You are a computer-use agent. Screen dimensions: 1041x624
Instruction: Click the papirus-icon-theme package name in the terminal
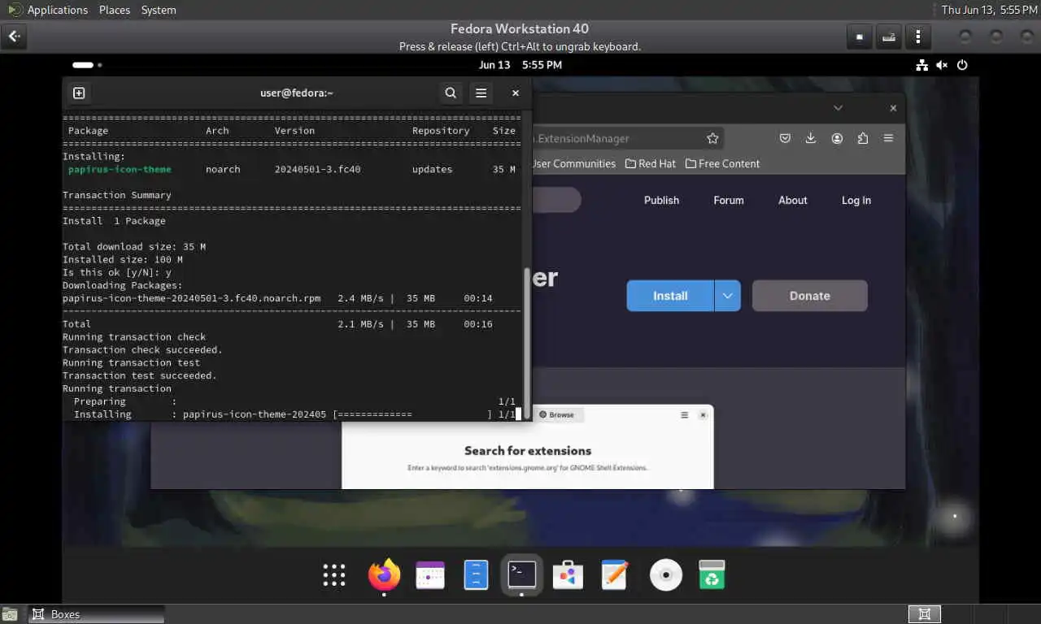120,169
